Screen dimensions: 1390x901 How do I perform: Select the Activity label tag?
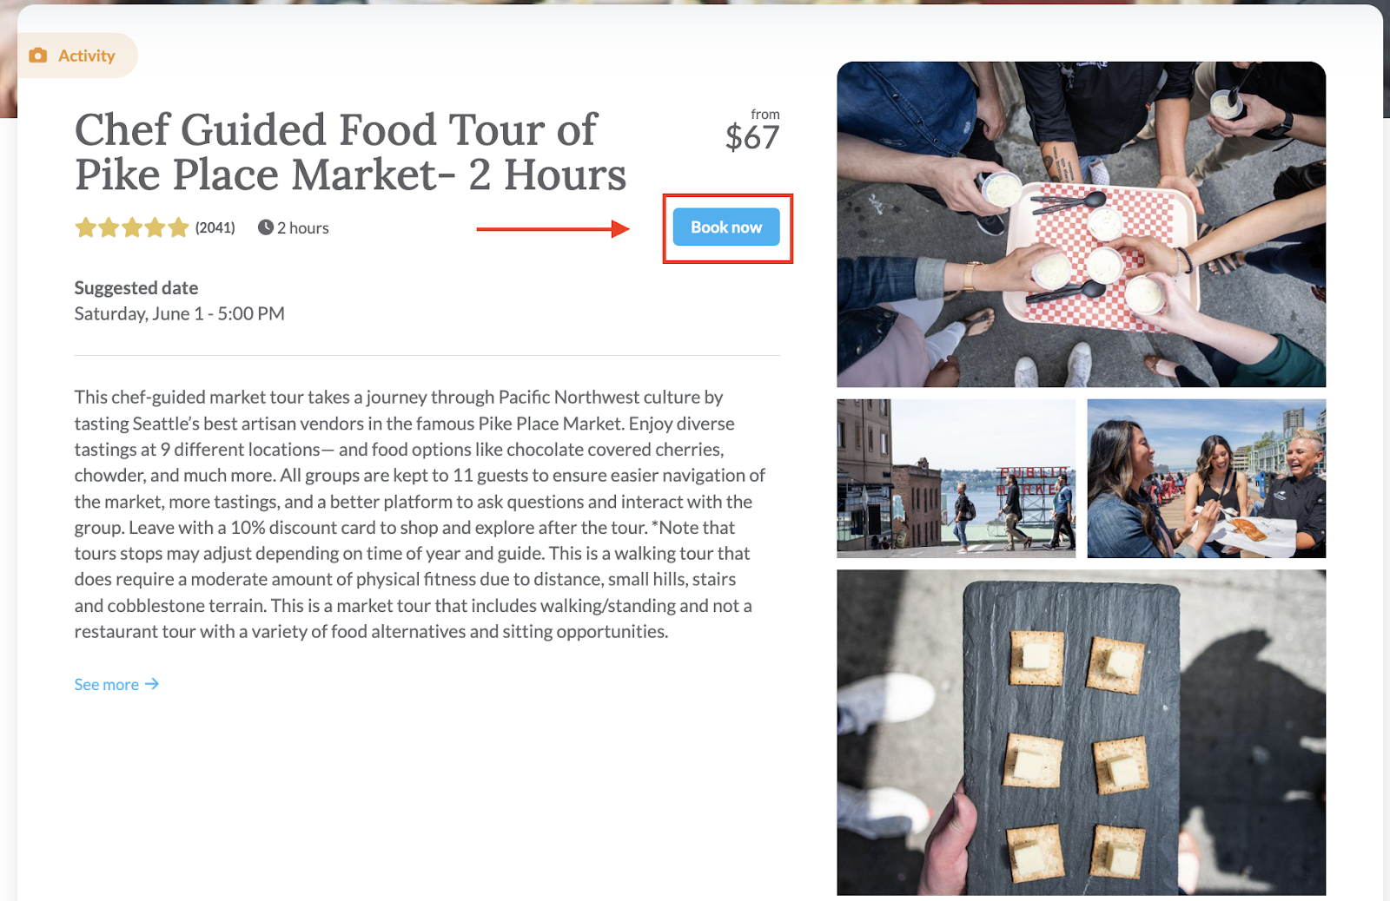(77, 56)
